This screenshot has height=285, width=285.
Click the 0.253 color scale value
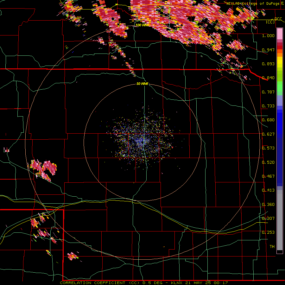(x=268, y=232)
